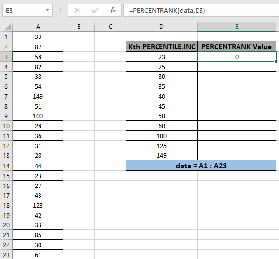Click the Cancel (X) formula bar icon
This screenshot has width=279, height=259.
[77, 10]
